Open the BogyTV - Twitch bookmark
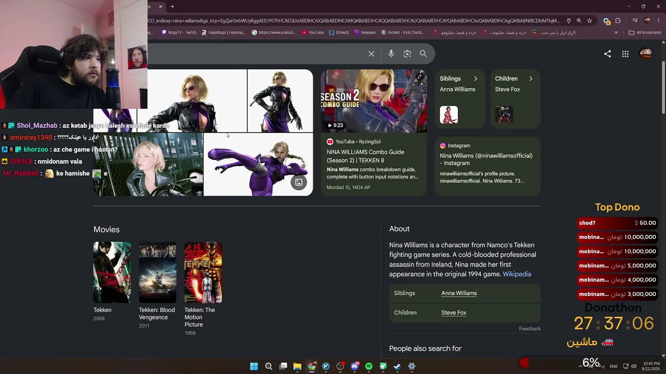Viewport: 666px width, 374px height. point(179,32)
